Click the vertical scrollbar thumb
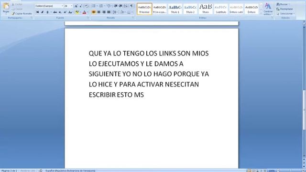The image size is (306, 172). [304, 110]
